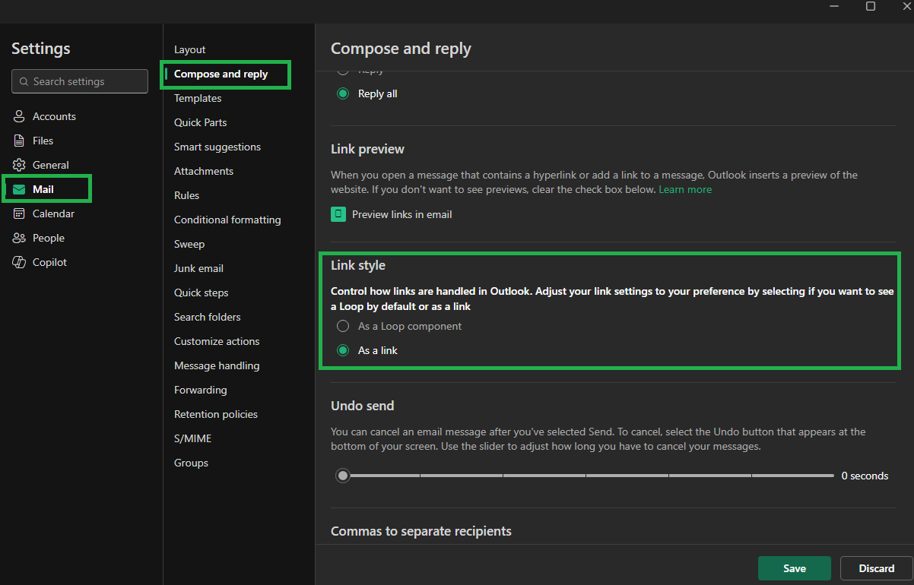Toggle Preview links in email checkbox
The width and height of the screenshot is (914, 585).
(338, 214)
